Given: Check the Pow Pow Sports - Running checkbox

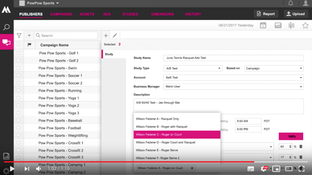Looking at the screenshot, I should pyautogui.click(x=19, y=91).
